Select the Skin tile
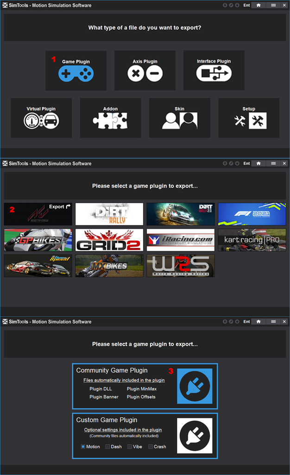Image resolution: width=290 pixels, height=475 pixels. (x=180, y=118)
